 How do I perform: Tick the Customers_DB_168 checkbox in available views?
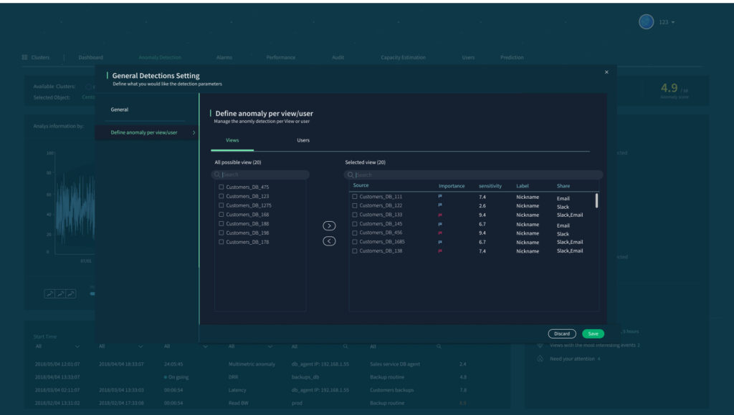221,215
